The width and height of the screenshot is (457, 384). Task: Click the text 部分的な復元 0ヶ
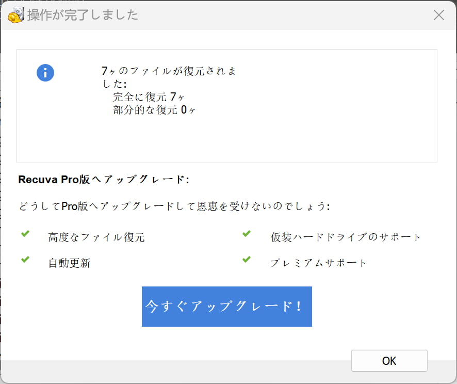(x=154, y=110)
